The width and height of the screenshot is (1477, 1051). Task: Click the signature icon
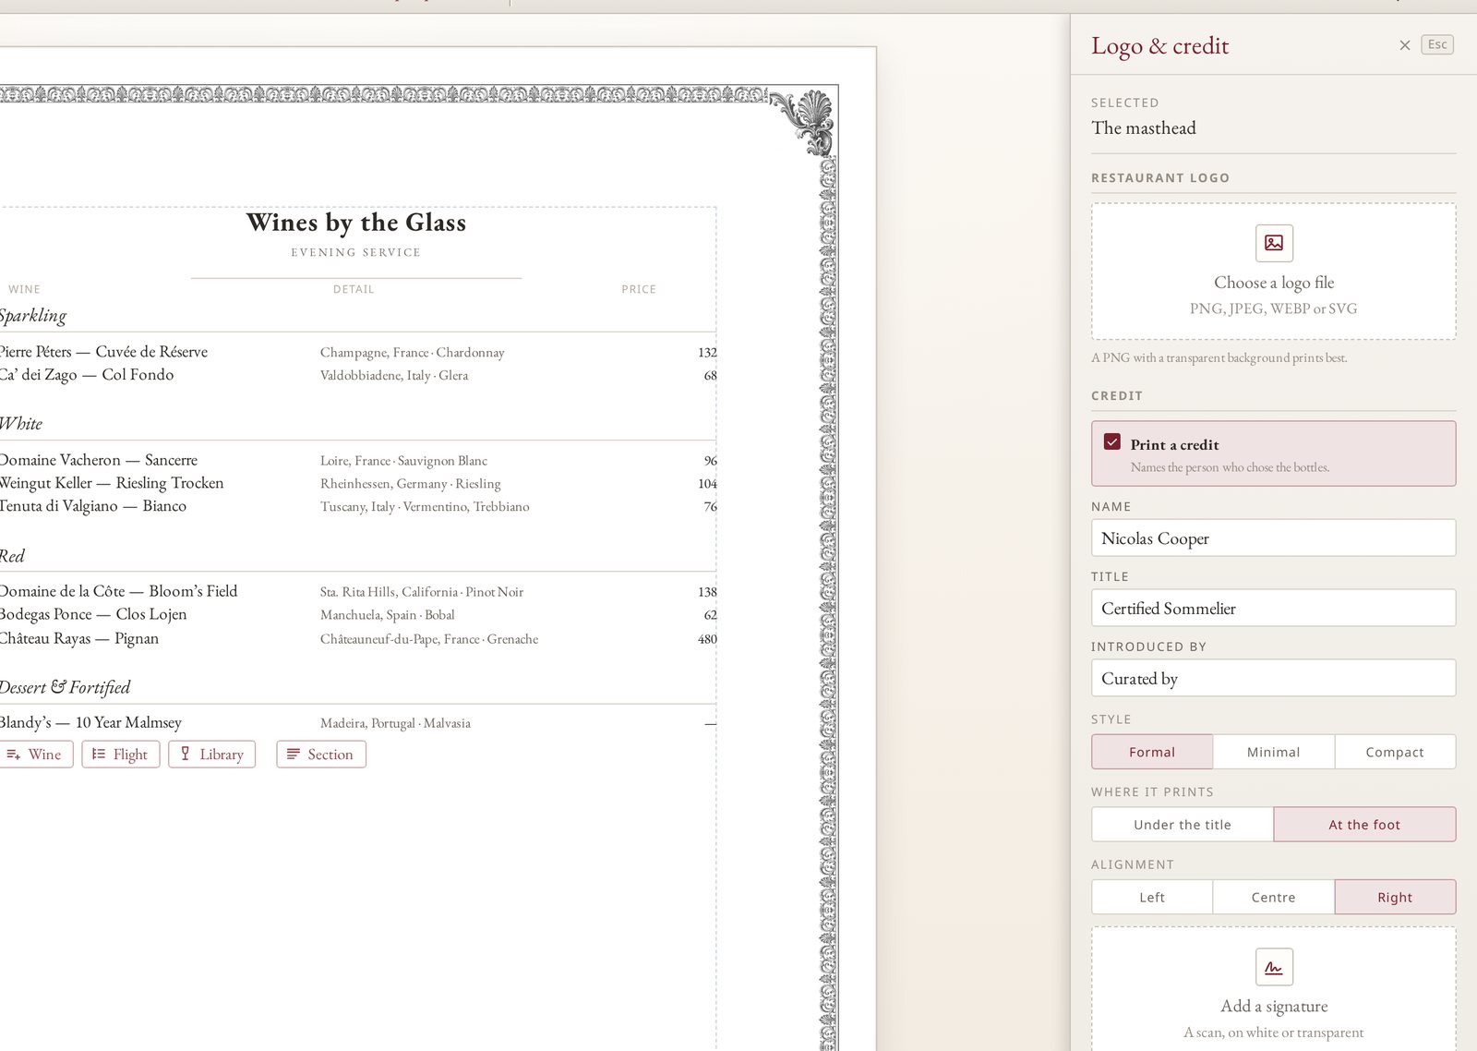(x=1274, y=967)
